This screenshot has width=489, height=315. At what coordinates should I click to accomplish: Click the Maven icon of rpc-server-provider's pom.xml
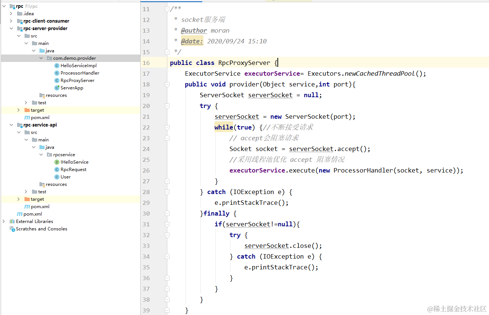pyautogui.click(x=27, y=118)
